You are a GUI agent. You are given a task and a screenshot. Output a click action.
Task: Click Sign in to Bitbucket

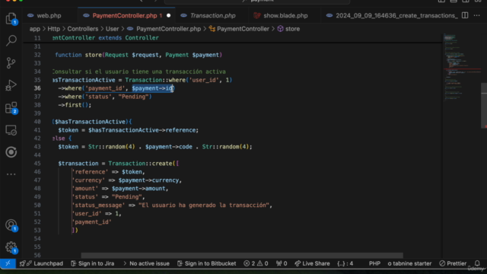point(206,263)
